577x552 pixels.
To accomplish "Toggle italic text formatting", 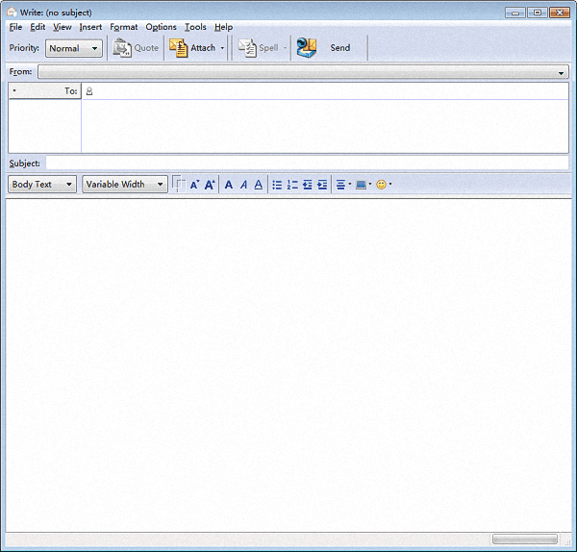I will (243, 185).
